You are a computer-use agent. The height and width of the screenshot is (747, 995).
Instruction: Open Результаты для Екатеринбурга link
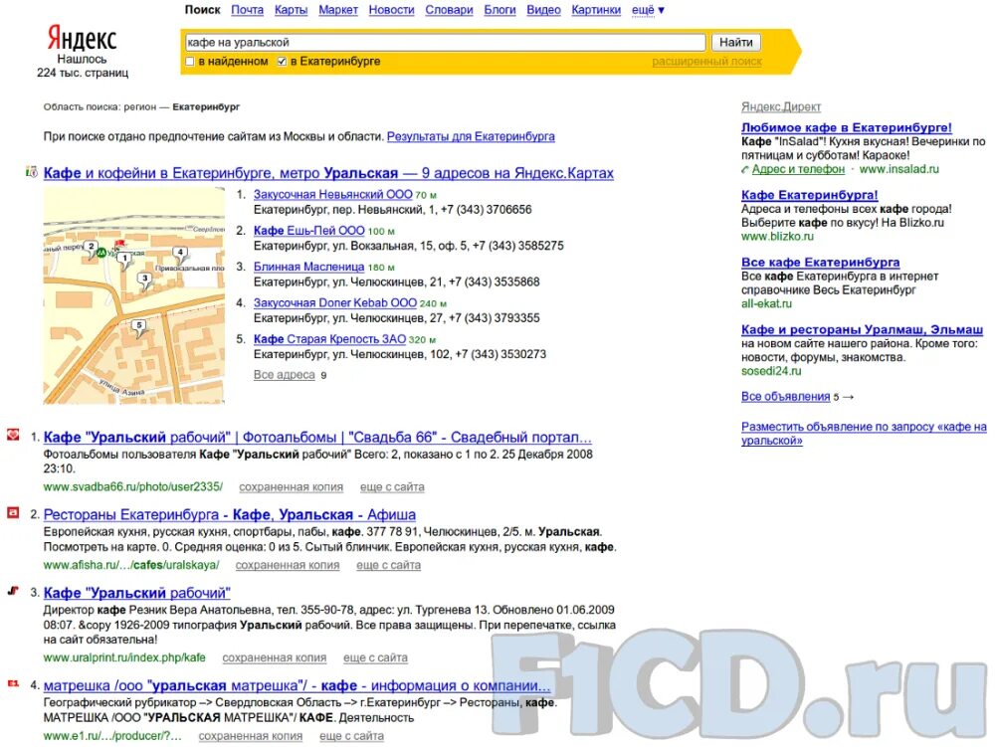coord(471,136)
